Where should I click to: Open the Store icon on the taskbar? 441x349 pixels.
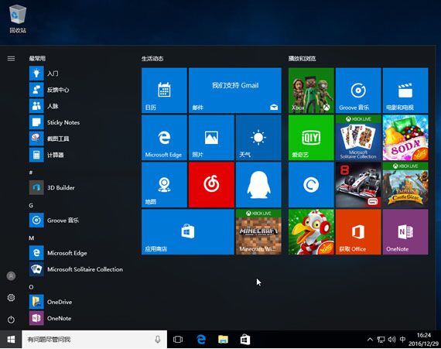pos(245,340)
